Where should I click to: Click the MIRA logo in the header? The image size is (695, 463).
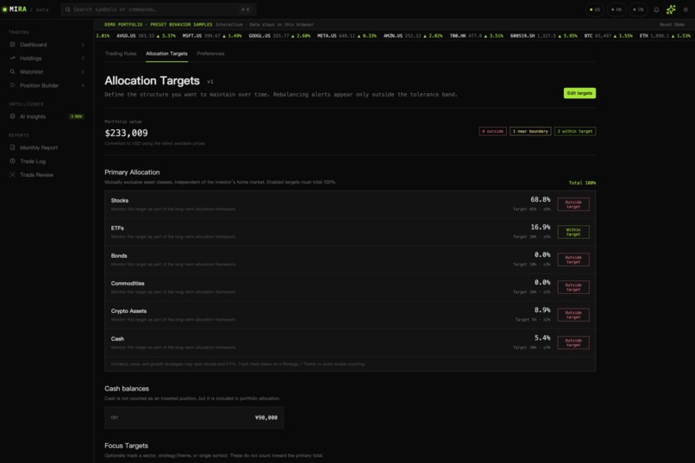coord(15,9)
